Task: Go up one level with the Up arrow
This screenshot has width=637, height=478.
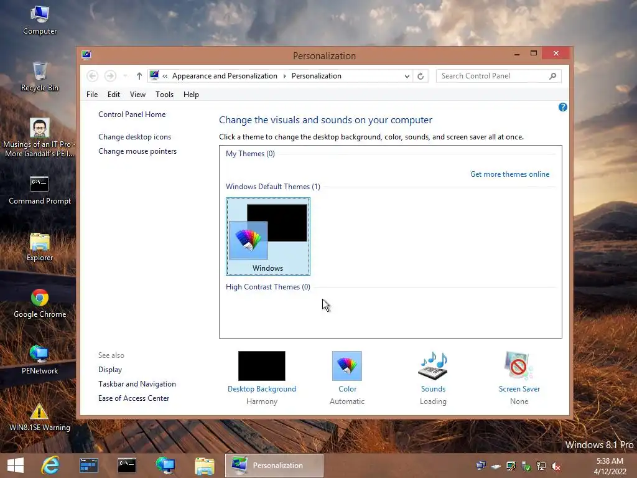Action: point(139,76)
